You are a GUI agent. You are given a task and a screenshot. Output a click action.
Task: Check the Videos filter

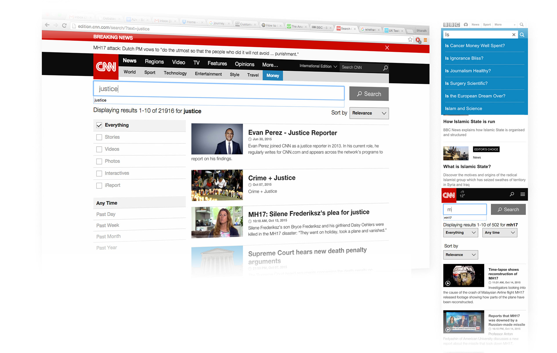pyautogui.click(x=99, y=149)
